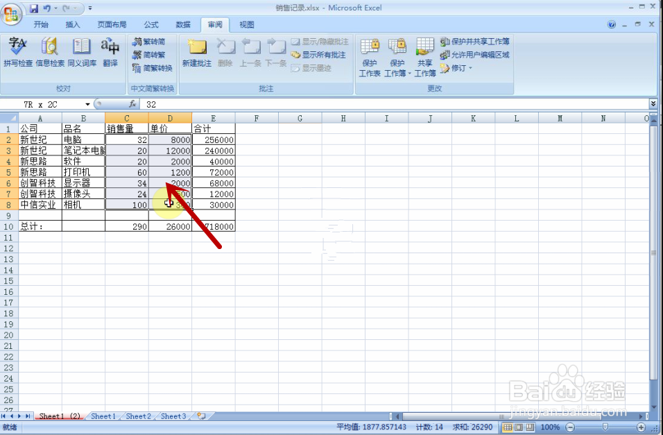Click the 100% zoom level button
Image resolution: width=663 pixels, height=435 pixels.
(x=550, y=427)
